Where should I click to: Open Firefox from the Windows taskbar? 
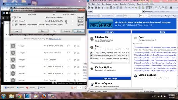point(44,96)
